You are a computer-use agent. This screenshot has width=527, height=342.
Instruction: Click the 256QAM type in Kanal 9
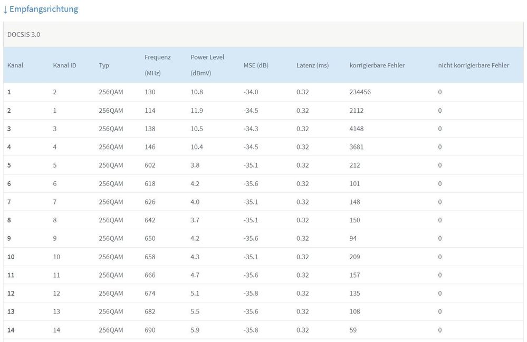coord(111,239)
